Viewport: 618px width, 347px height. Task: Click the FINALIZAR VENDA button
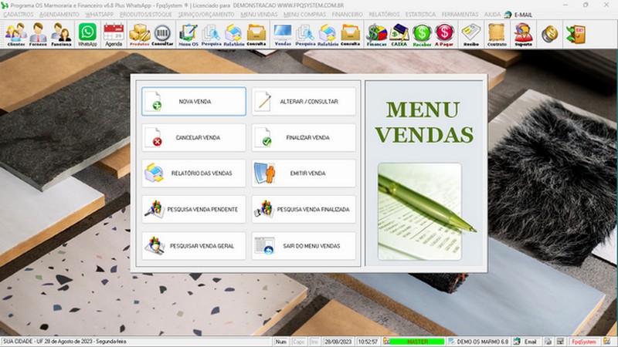click(x=304, y=138)
